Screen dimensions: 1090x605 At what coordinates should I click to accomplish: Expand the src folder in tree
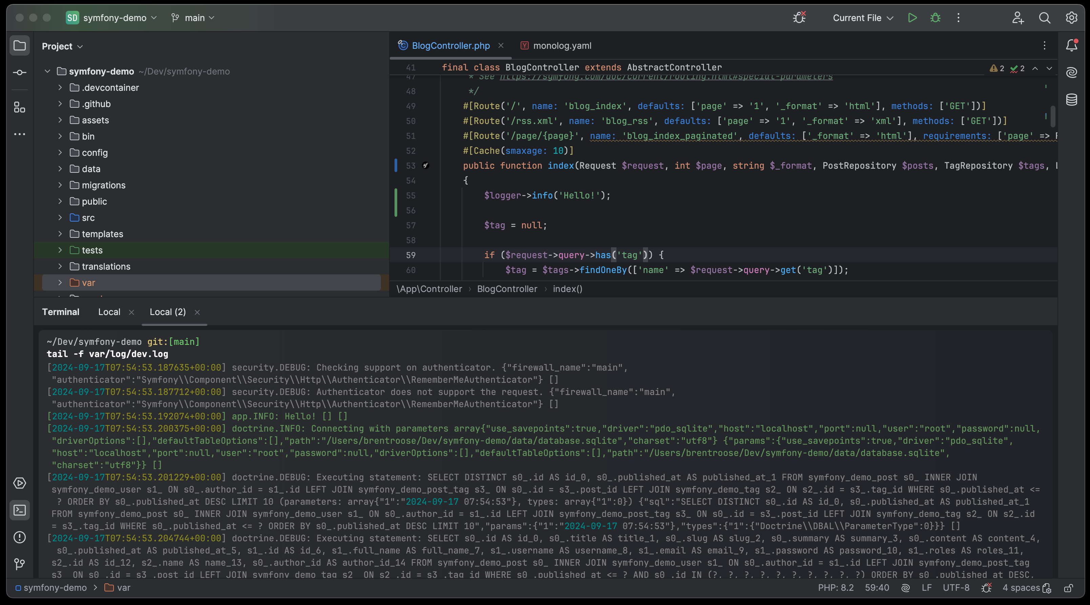tap(60, 218)
